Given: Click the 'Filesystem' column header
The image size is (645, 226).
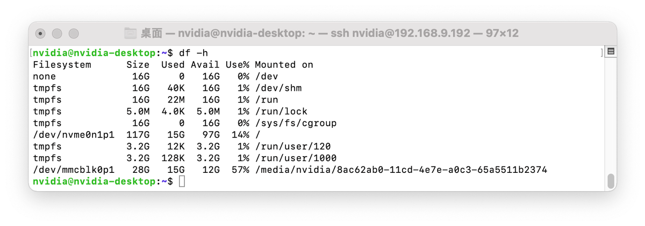Looking at the screenshot, I should tap(62, 65).
